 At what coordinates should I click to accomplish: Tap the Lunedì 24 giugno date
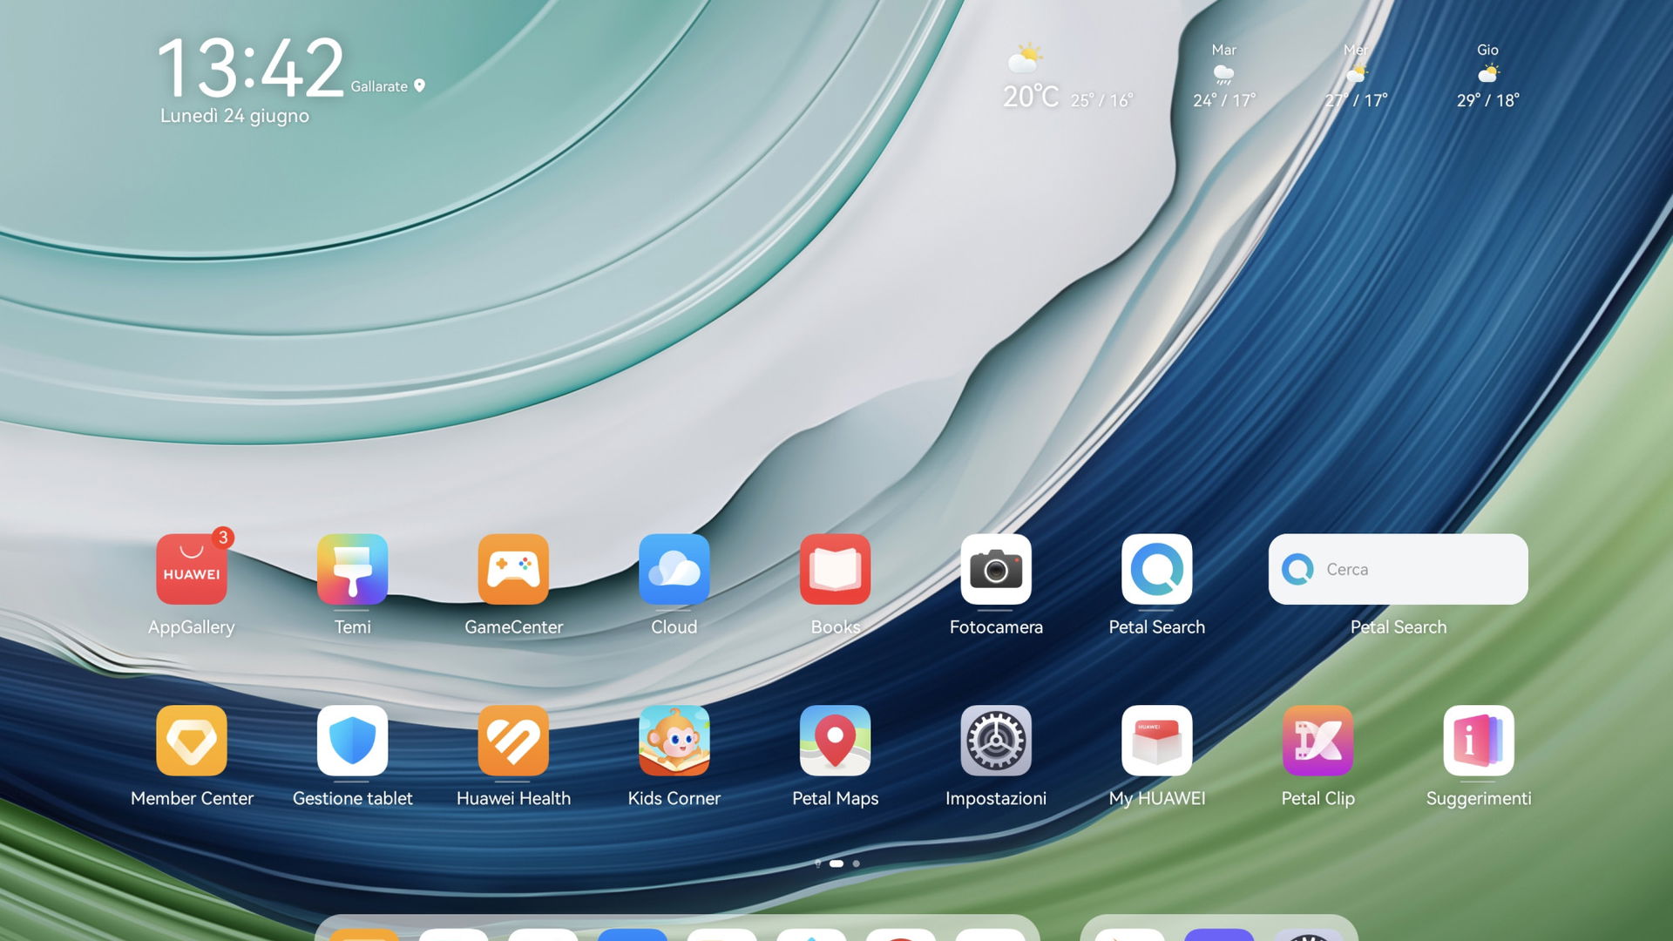pyautogui.click(x=234, y=116)
